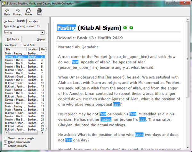Open the Favorites tab
The height and width of the screenshot is (152, 192).
coord(33,21)
